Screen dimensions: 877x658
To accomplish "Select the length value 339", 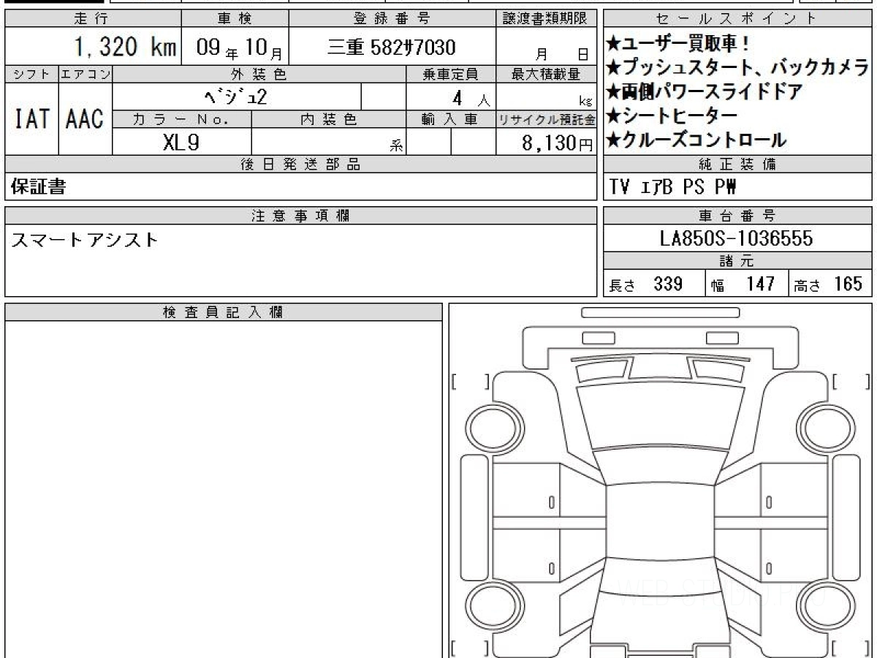I will [668, 284].
